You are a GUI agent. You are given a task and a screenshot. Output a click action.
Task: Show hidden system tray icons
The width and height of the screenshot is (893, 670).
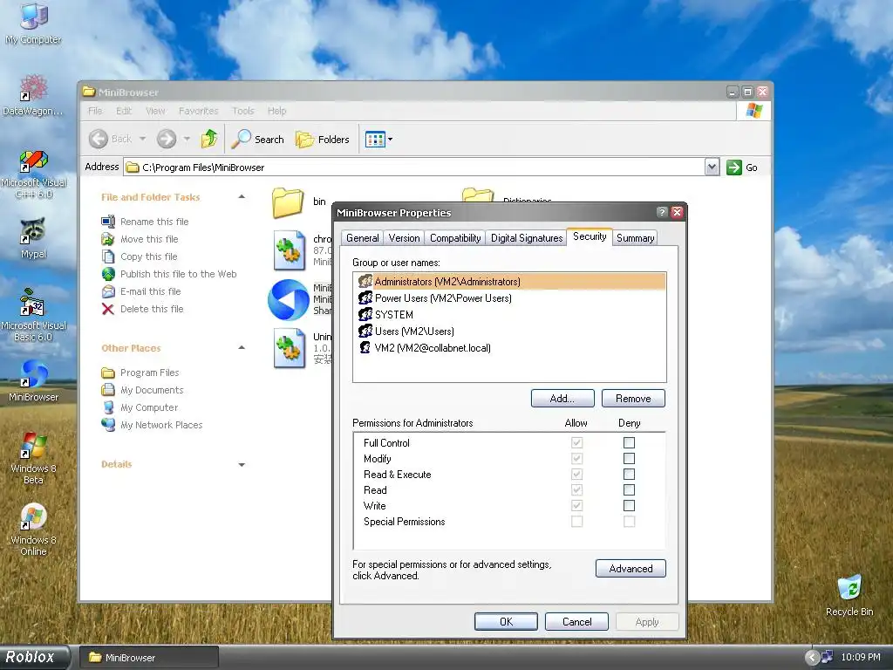coord(812,658)
